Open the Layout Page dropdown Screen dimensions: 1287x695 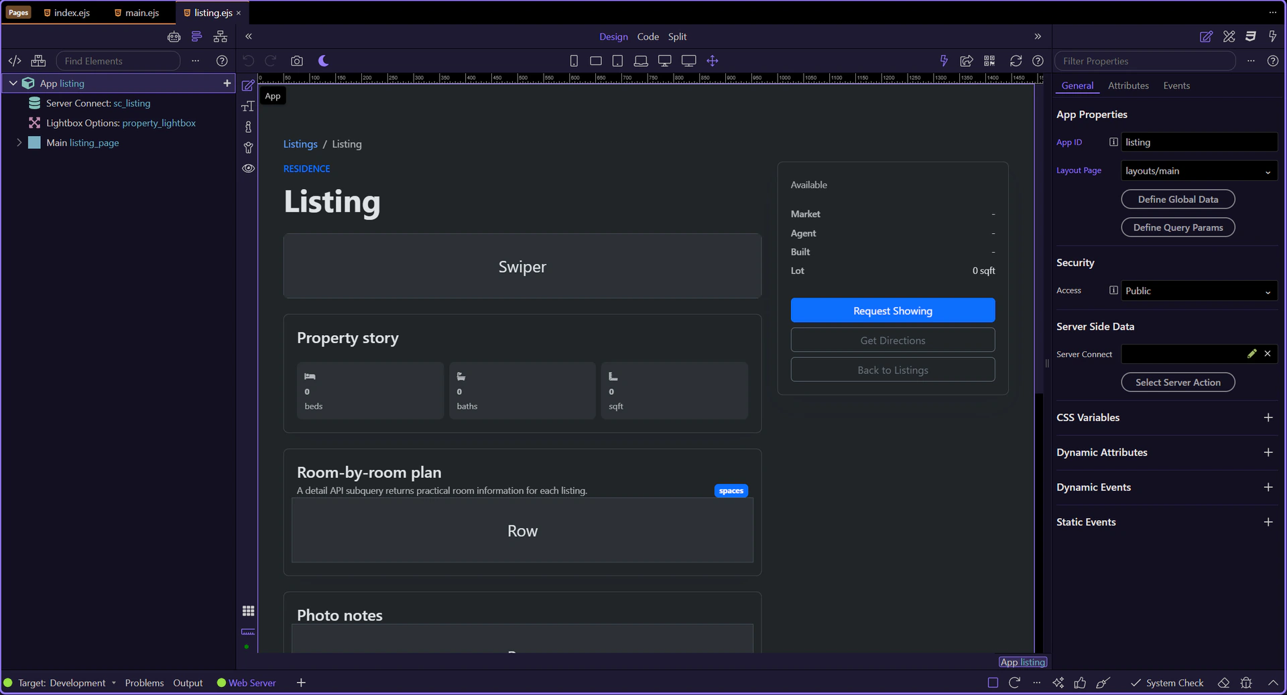[1199, 171]
